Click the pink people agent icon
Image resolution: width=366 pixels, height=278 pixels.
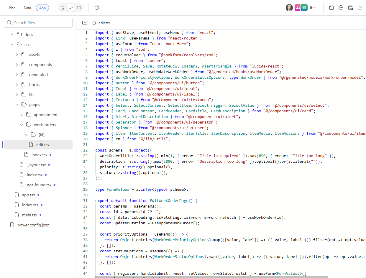coord(297,8)
